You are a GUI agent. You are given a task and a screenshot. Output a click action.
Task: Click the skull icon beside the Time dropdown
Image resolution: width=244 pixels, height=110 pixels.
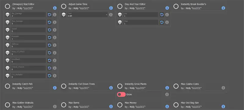(64, 15)
